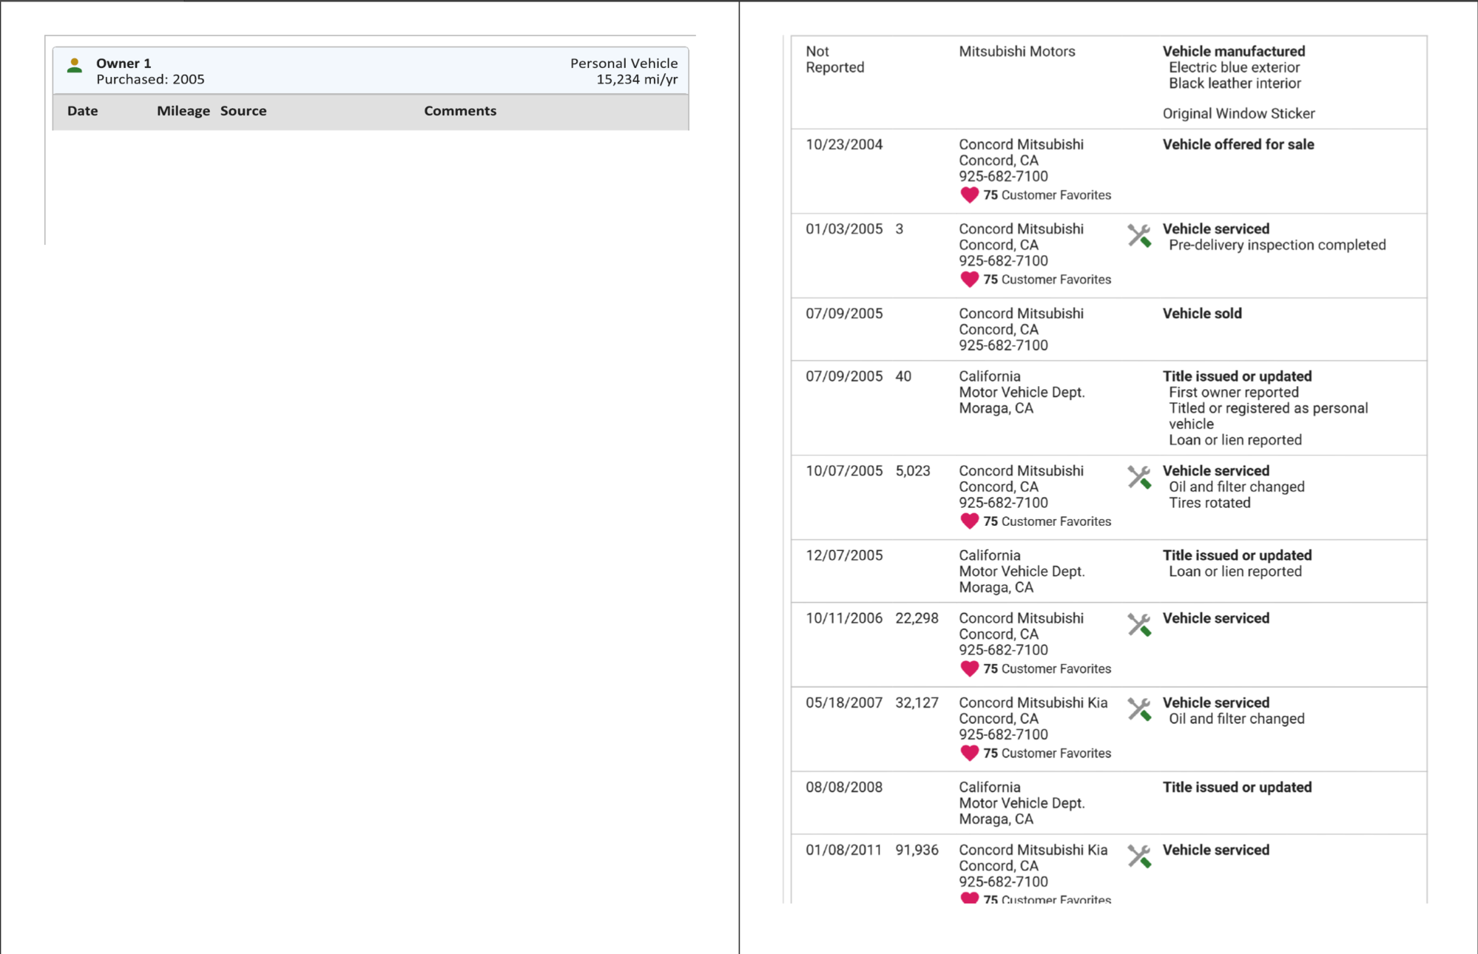Viewport: 1478px width, 954px height.
Task: Click the service wrench icon for 01/08/2011
Action: (1139, 856)
